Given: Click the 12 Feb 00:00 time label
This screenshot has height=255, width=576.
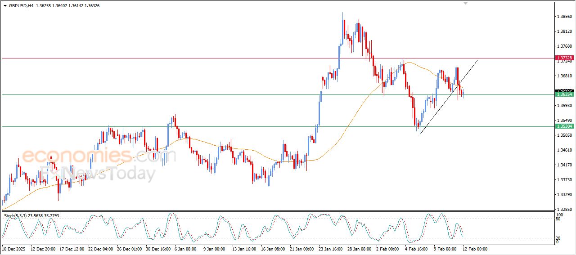Looking at the screenshot, I should pos(475,249).
